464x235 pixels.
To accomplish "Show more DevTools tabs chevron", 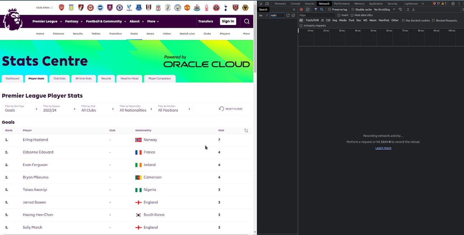I will pyautogui.click(x=423, y=4).
